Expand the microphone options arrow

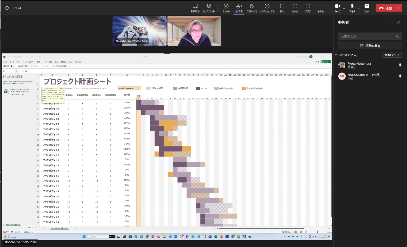tap(358, 8)
